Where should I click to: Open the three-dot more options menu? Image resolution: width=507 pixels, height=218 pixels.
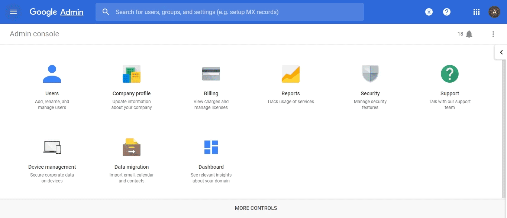pyautogui.click(x=493, y=34)
